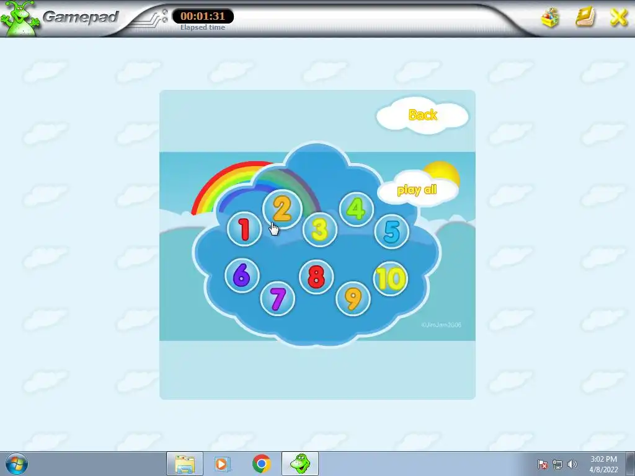Open the yellow book icon in header
635x476 pixels.
coord(585,17)
